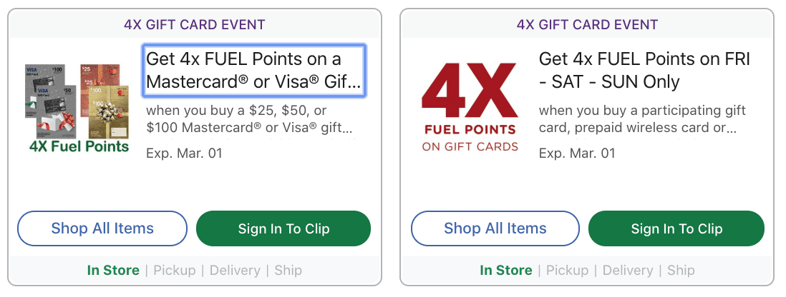The height and width of the screenshot is (297, 786).
Task: Select In Store on the left coupon
Action: coord(113,271)
